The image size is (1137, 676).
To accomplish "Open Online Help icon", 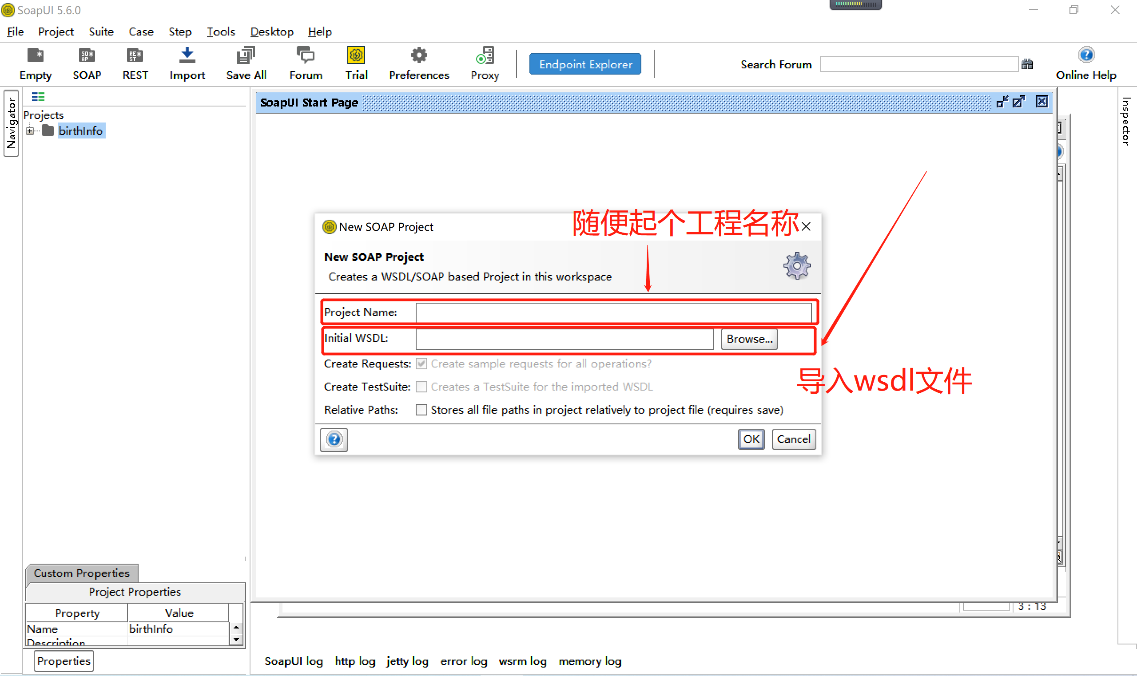I will (1086, 55).
